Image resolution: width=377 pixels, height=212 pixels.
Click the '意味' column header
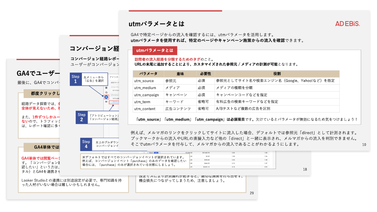(180, 74)
